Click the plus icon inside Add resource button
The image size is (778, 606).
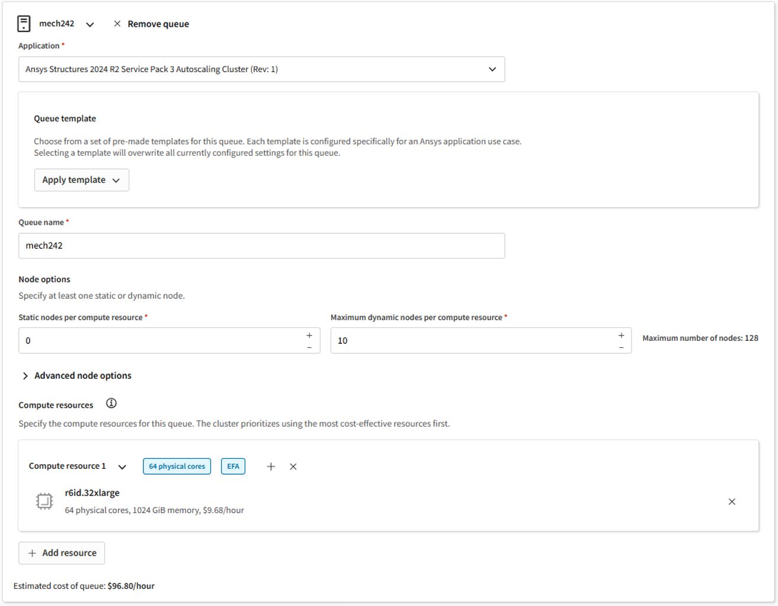pyautogui.click(x=32, y=553)
